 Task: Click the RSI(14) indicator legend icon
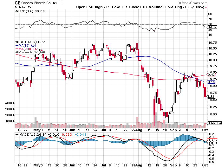[x=17, y=11]
